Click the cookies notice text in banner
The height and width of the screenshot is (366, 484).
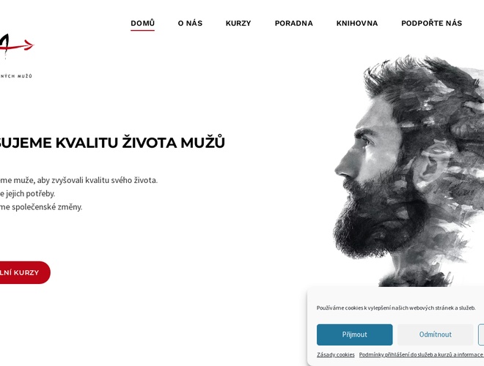point(396,307)
